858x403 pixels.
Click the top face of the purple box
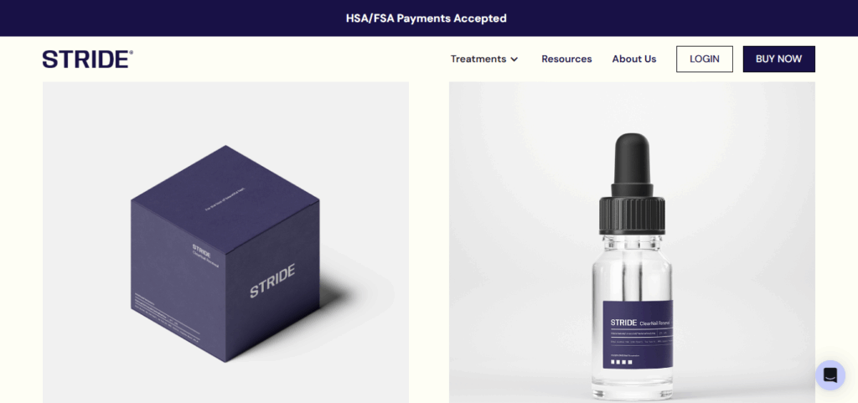(x=225, y=201)
